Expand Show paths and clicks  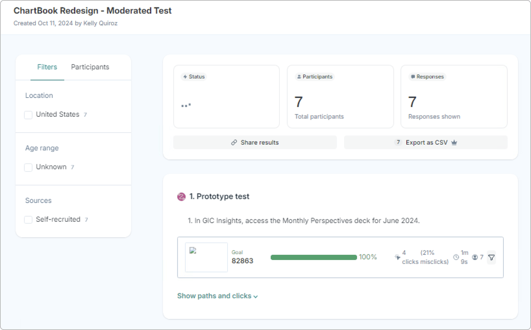[214, 296]
